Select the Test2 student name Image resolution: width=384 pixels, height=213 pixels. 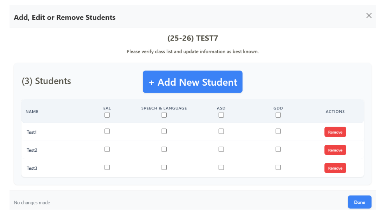point(32,150)
